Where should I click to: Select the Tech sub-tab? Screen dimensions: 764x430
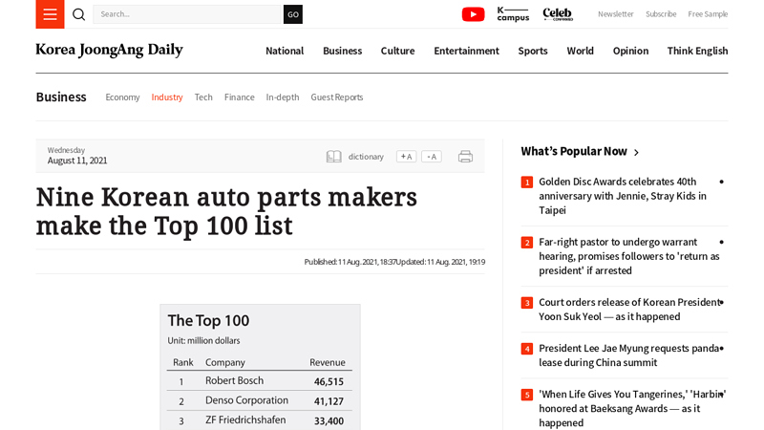click(203, 97)
